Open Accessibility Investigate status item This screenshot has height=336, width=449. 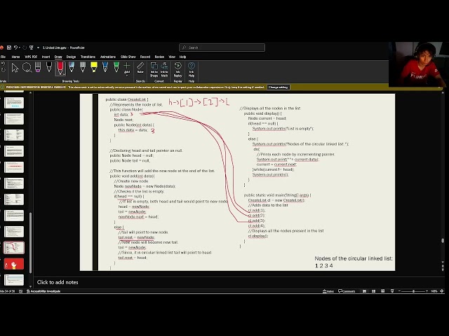(43, 291)
